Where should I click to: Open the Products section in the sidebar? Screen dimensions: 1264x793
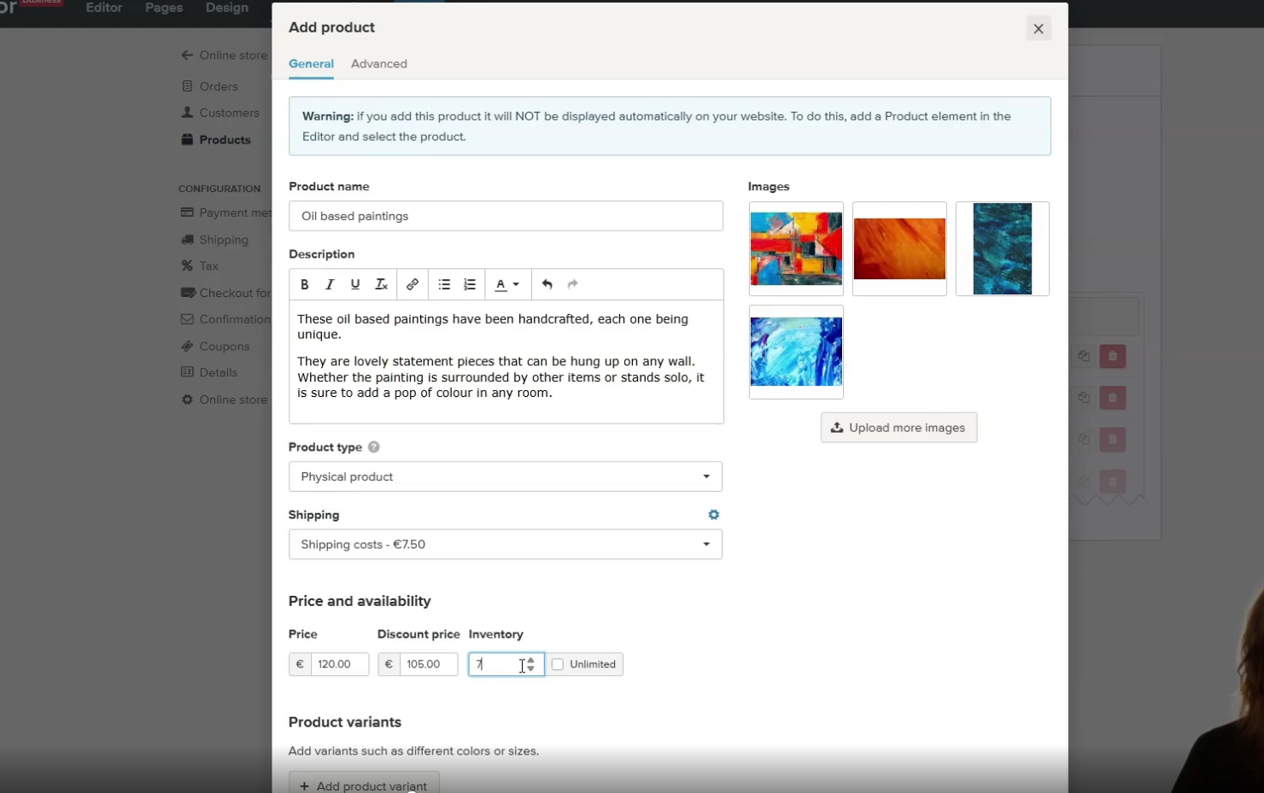point(224,139)
